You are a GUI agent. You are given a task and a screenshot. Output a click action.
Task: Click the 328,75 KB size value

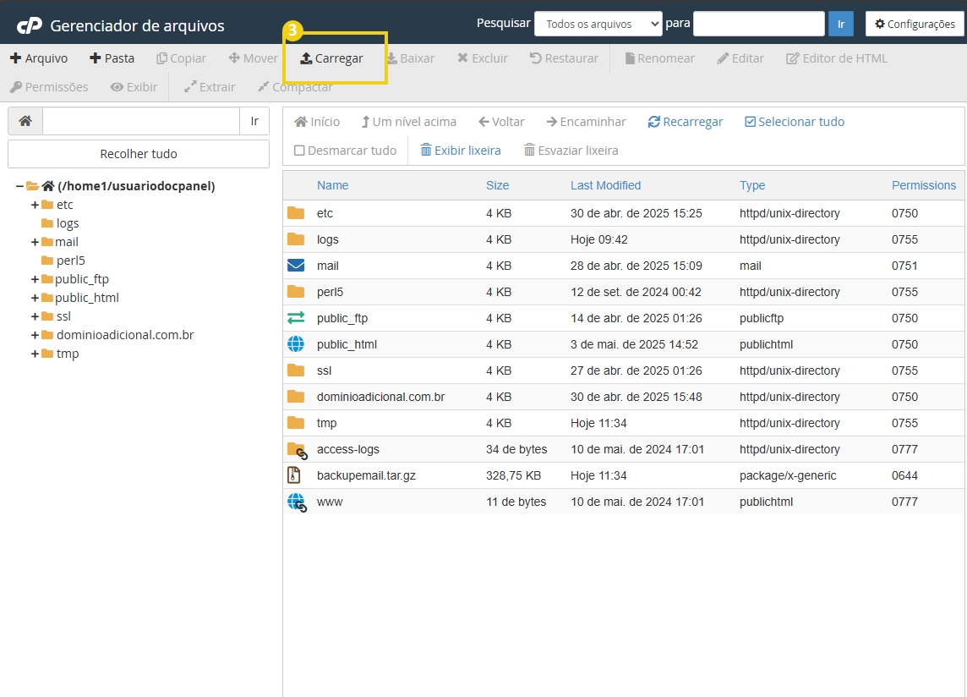[513, 475]
